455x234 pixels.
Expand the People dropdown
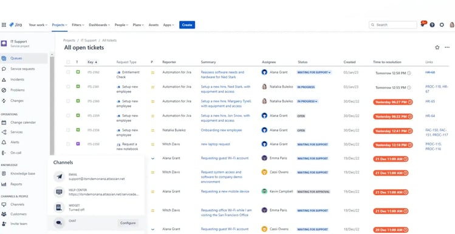click(121, 25)
